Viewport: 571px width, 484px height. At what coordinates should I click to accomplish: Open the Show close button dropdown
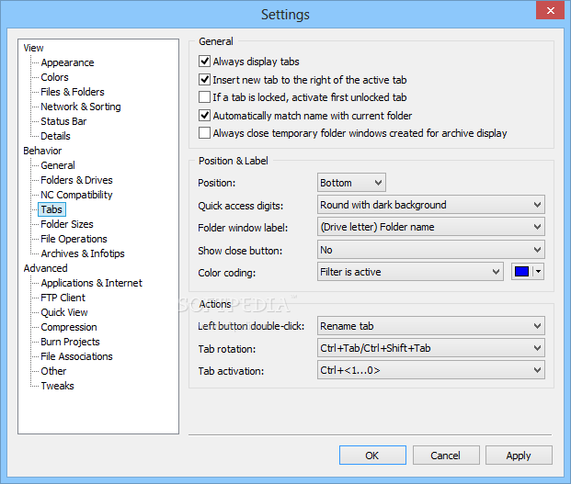click(431, 250)
